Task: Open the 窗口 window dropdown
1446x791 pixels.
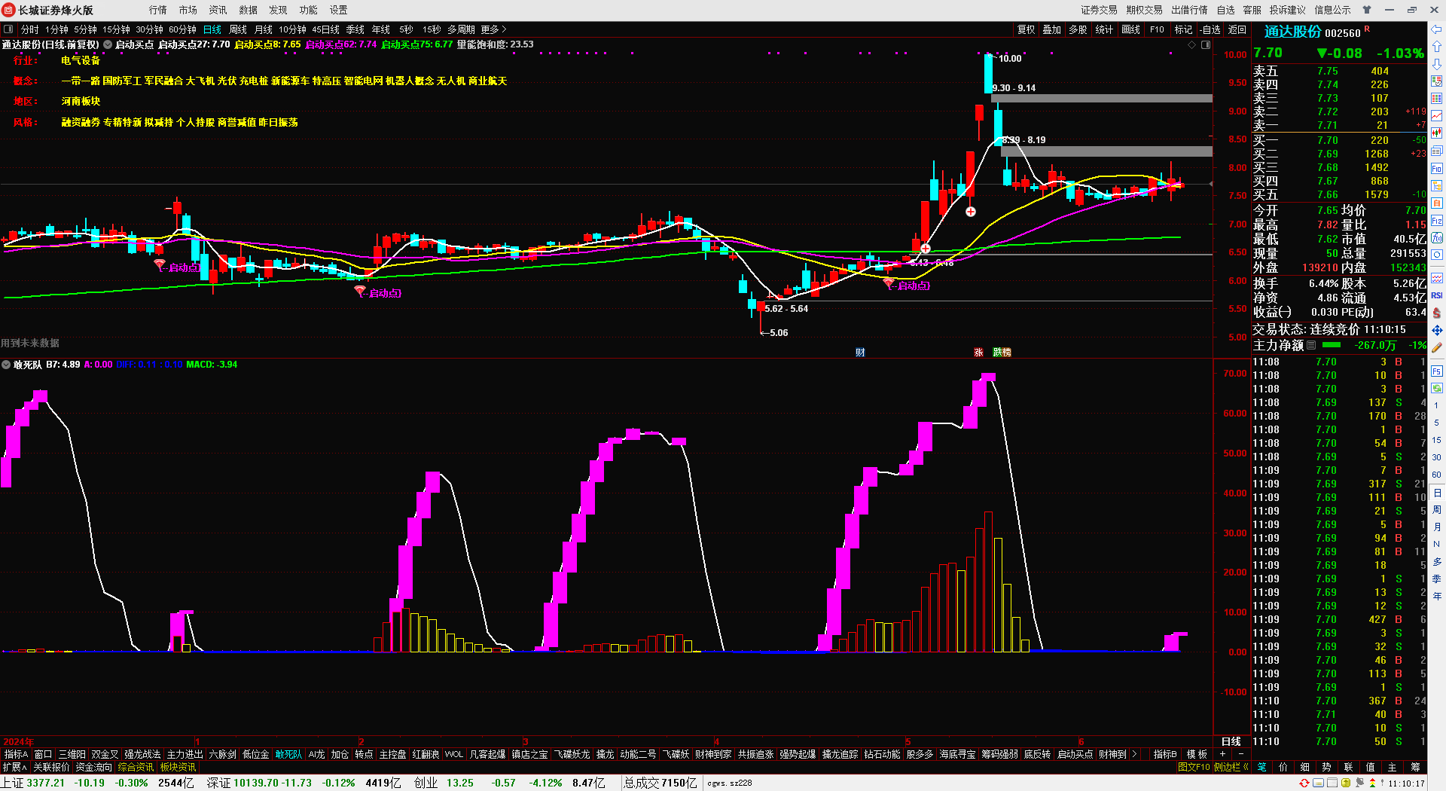Action: tap(43, 754)
